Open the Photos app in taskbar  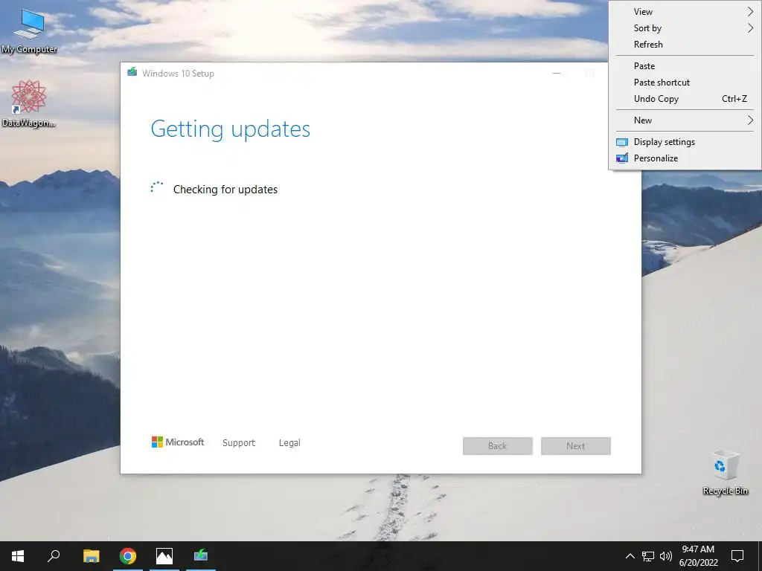(x=164, y=556)
